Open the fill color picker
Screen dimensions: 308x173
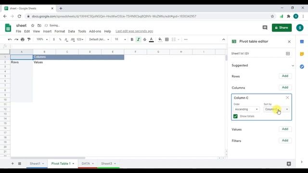coord(160,39)
